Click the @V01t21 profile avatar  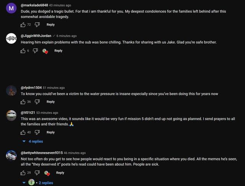(x=11, y=115)
